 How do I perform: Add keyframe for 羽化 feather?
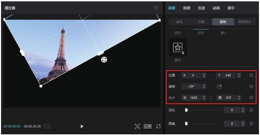(251, 110)
